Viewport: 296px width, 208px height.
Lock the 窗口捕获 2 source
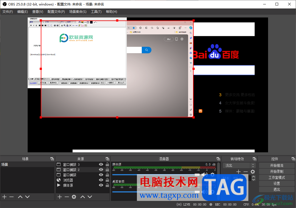(107, 170)
